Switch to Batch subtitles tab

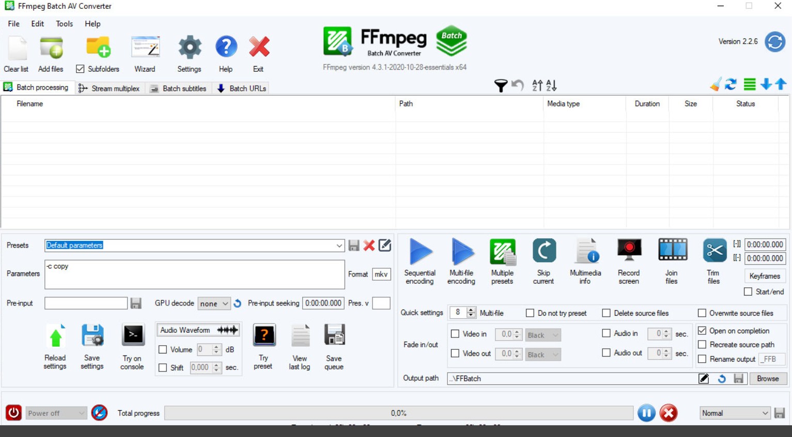point(179,89)
